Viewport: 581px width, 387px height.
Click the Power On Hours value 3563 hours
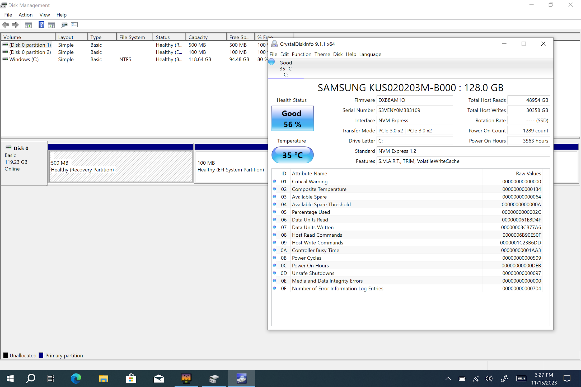coord(529,141)
